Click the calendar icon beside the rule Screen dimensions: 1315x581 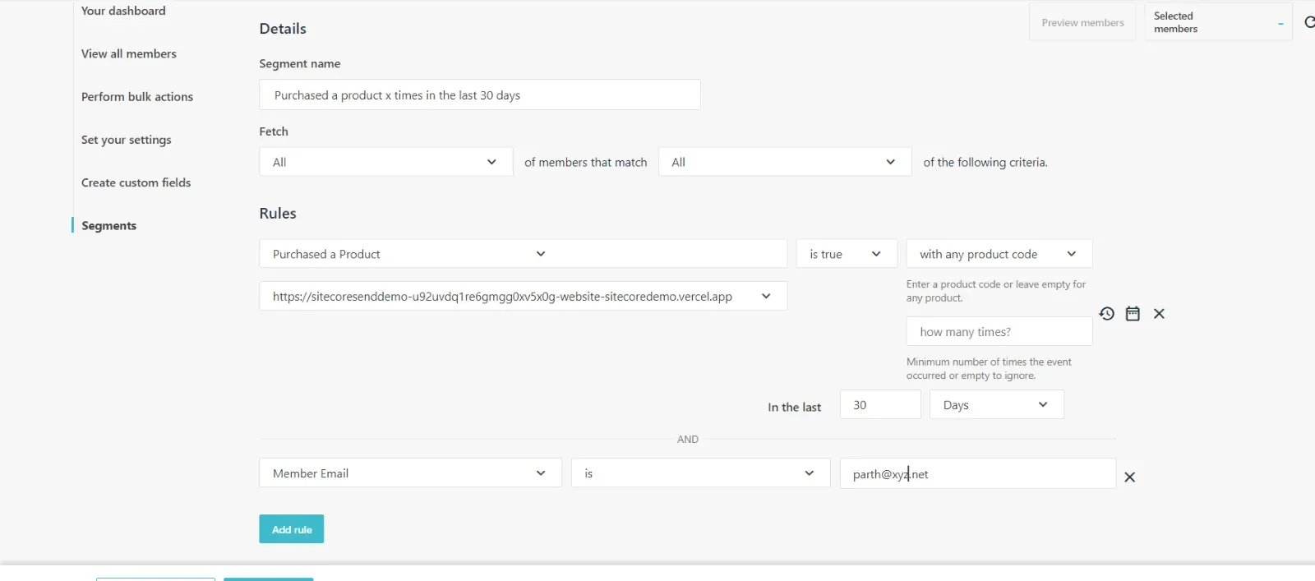click(x=1133, y=314)
